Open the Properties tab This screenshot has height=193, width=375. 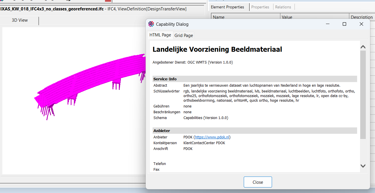click(260, 7)
